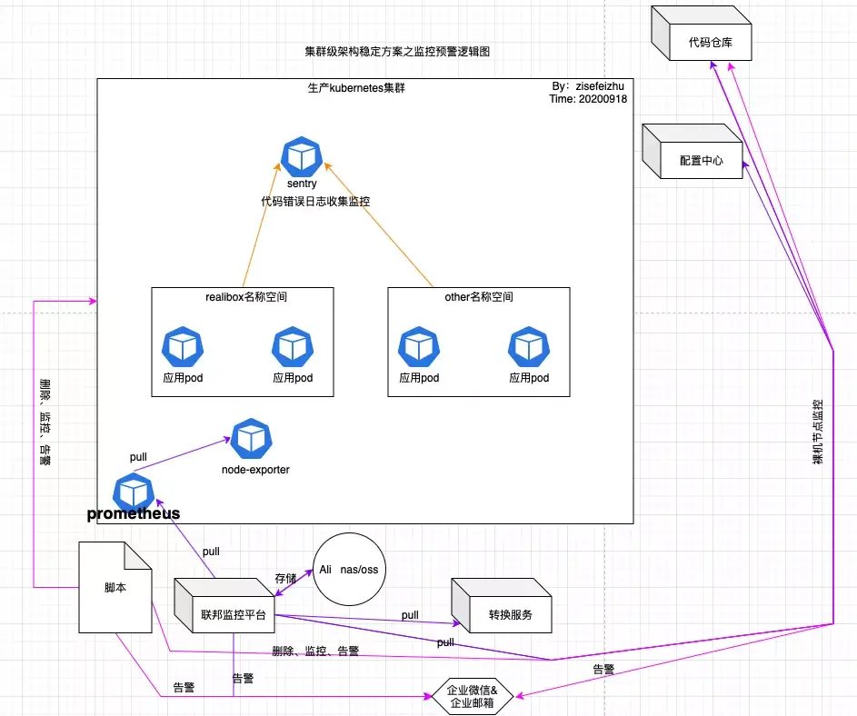Screen dimensions: 857x716
Task: Click the By: zisefeizhu author text
Action: 589,86
